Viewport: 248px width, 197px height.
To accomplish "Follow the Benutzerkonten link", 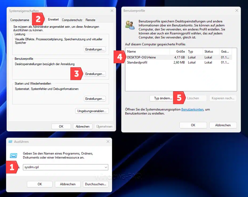I will (x=192, y=109).
